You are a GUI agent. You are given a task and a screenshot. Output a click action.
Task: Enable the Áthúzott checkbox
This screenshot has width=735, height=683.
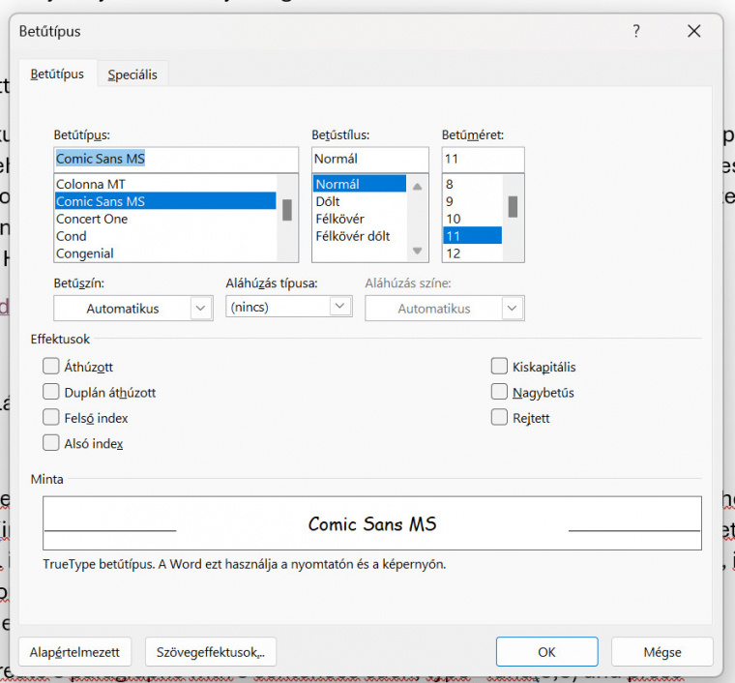[x=51, y=366]
